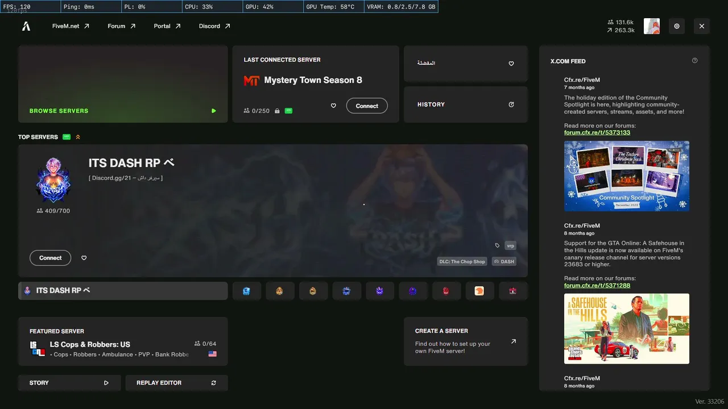Open the Safehouse in the Hills image
This screenshot has width=728, height=409.
627,328
